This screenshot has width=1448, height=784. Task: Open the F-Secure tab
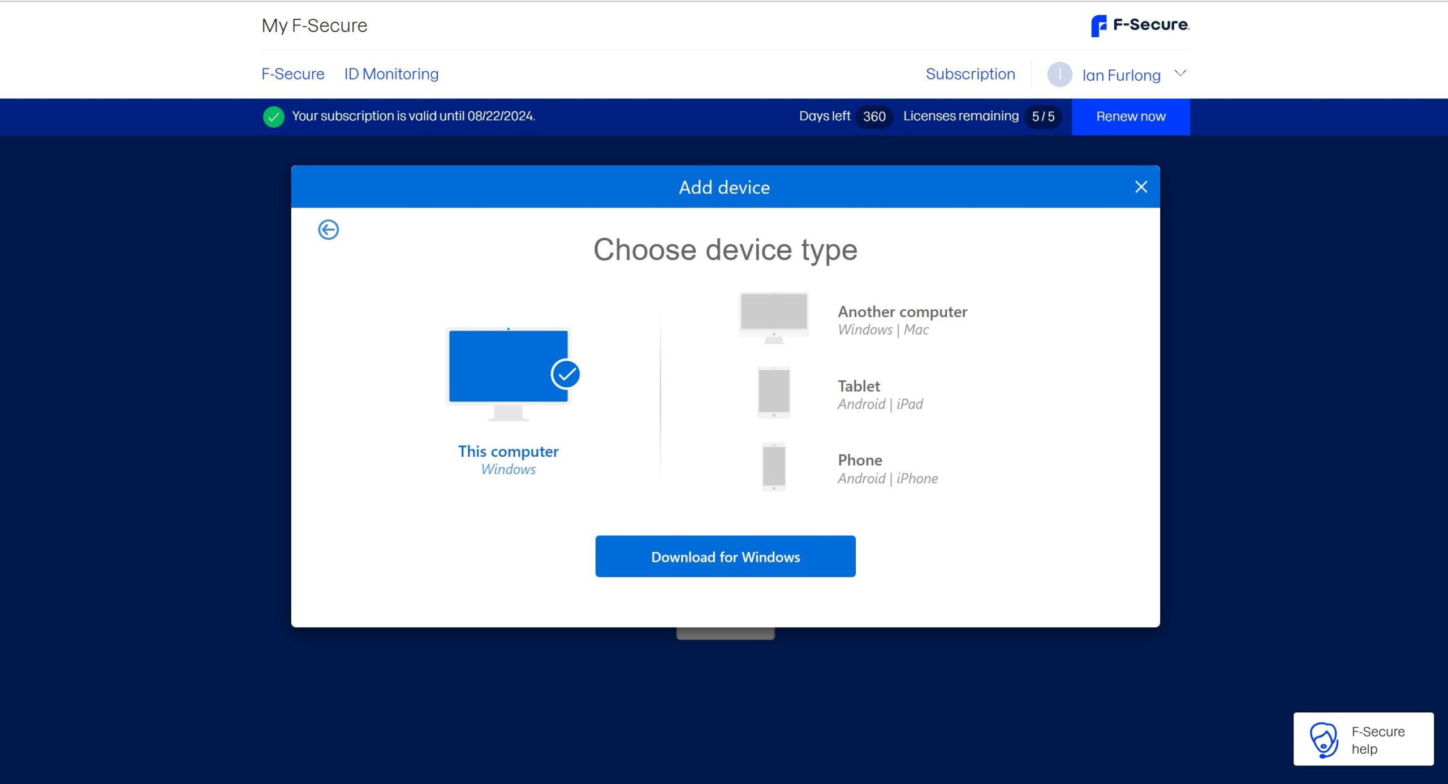pos(293,74)
